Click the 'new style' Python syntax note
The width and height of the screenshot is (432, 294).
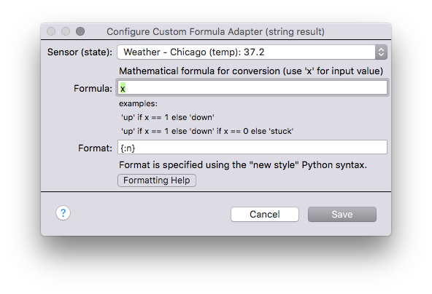pyautogui.click(x=243, y=165)
